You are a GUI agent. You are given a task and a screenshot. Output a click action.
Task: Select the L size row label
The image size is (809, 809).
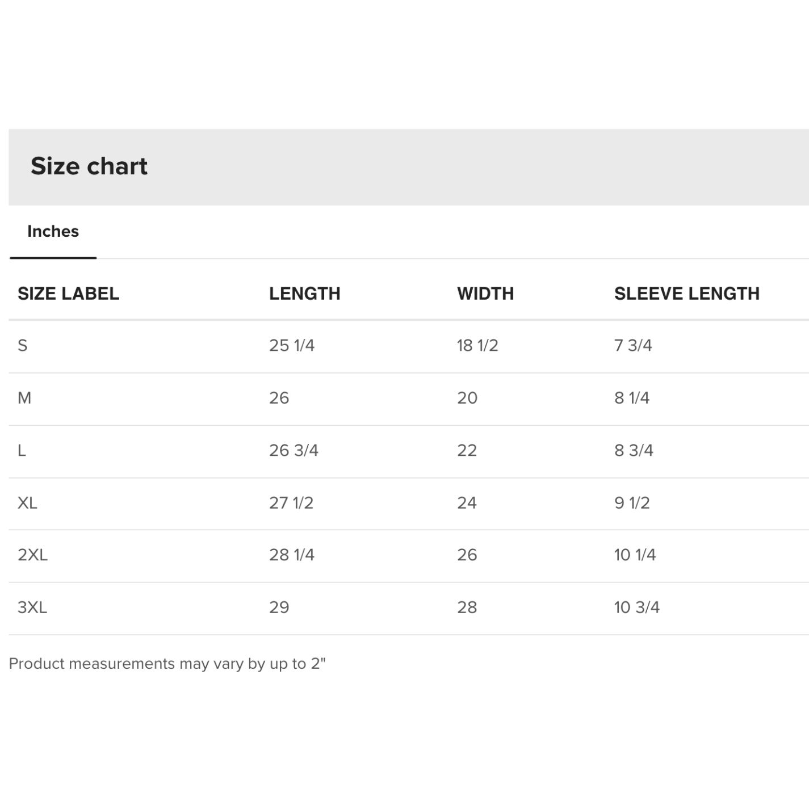[x=22, y=450]
